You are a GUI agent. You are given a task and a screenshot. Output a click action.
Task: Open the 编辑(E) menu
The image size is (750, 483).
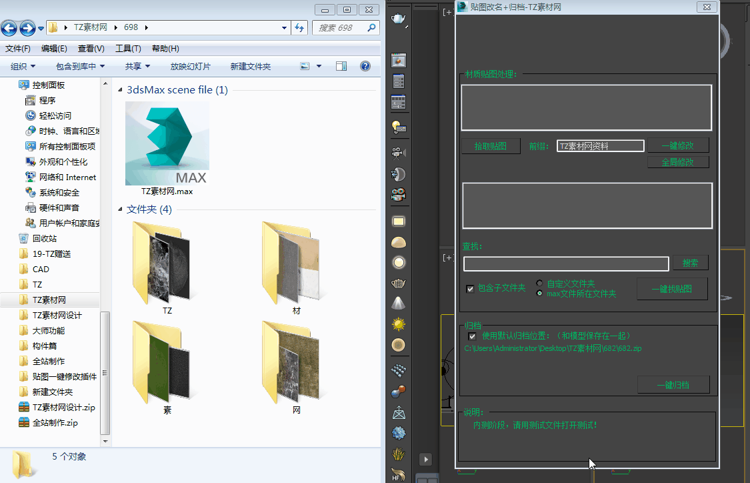54,48
